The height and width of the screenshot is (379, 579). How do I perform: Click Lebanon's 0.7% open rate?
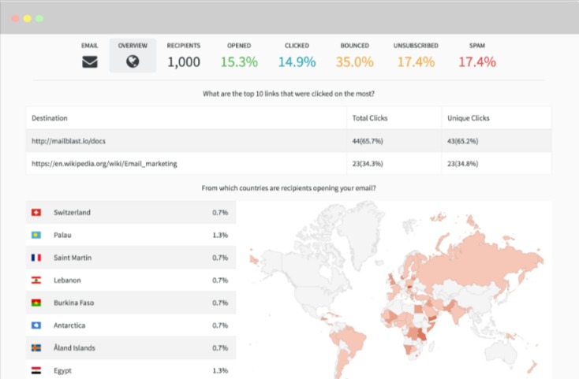point(220,281)
